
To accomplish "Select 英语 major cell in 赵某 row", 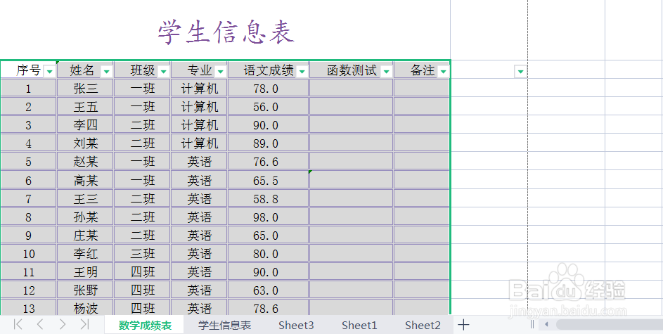I will click(199, 162).
